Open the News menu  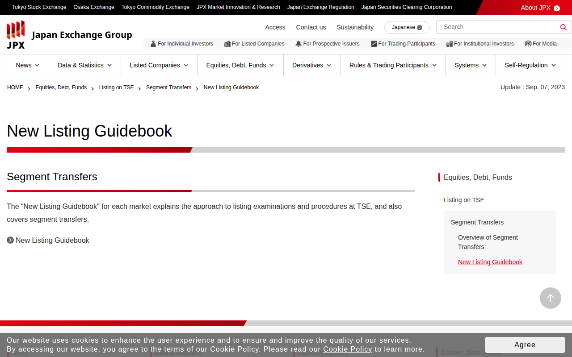[28, 65]
